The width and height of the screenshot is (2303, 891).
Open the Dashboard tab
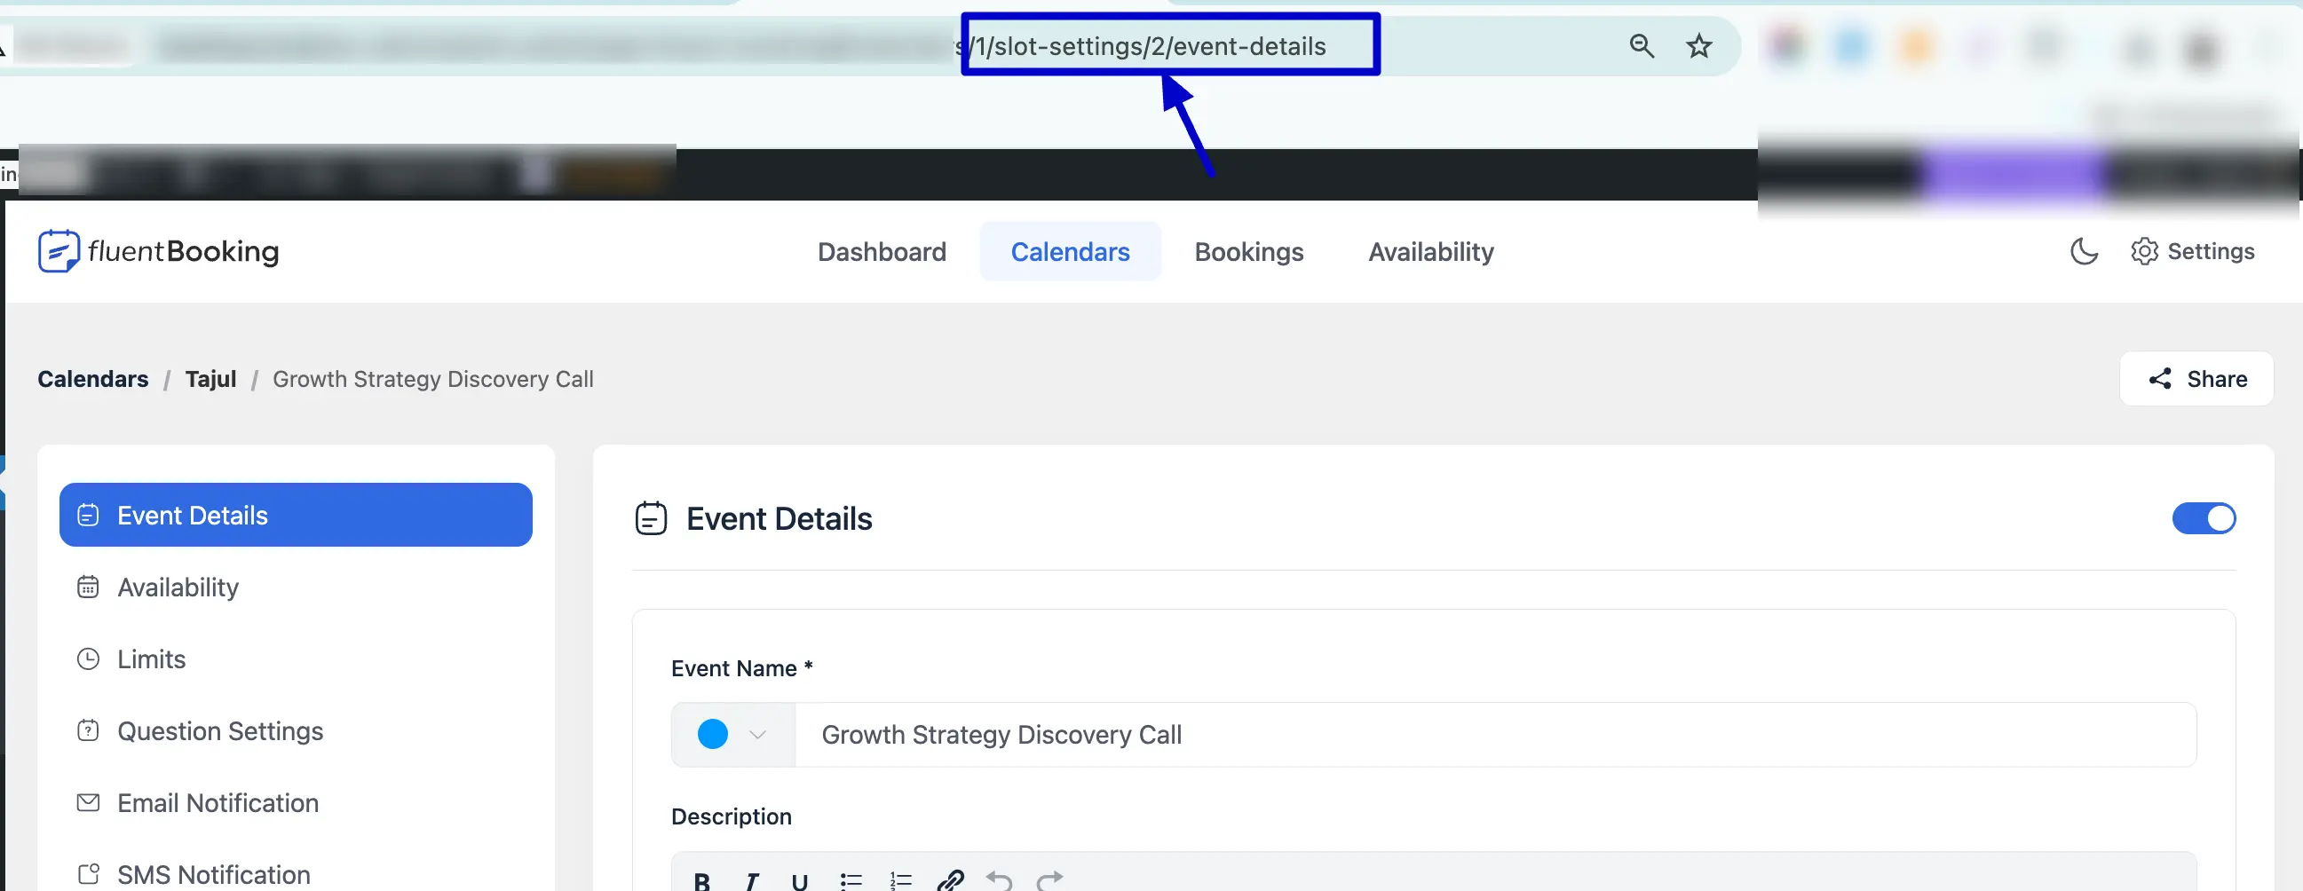882,251
